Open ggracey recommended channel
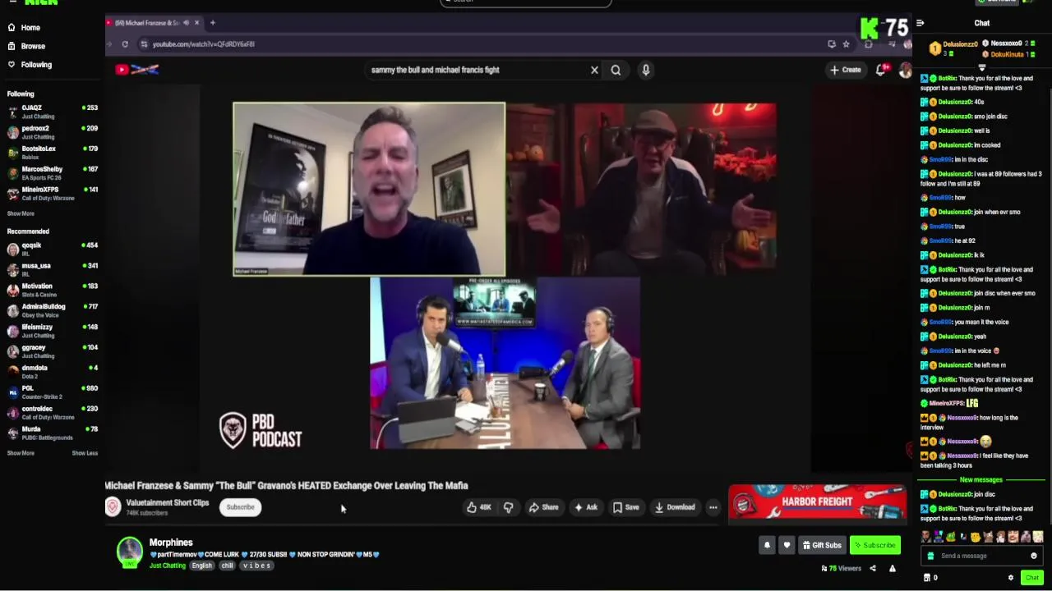 (52, 351)
